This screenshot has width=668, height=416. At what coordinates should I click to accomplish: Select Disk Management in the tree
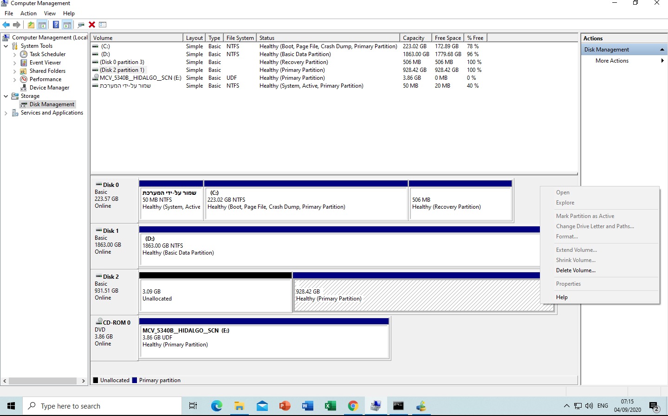pos(52,104)
